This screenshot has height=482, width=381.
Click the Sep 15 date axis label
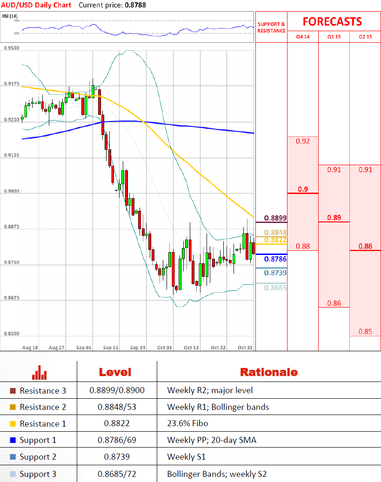coord(111,348)
